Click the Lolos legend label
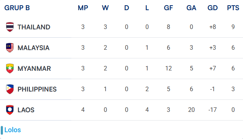 point(12,130)
